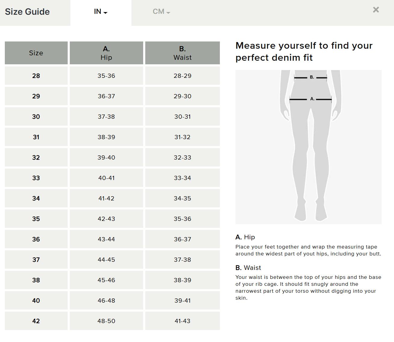
Task: Click the B. waist line on the diagram
Action: pos(310,77)
